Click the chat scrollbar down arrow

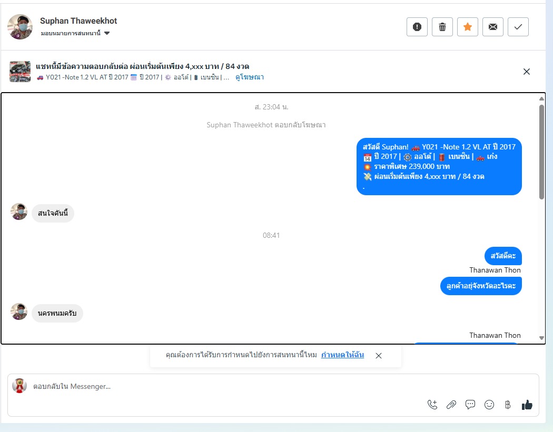coord(542,338)
